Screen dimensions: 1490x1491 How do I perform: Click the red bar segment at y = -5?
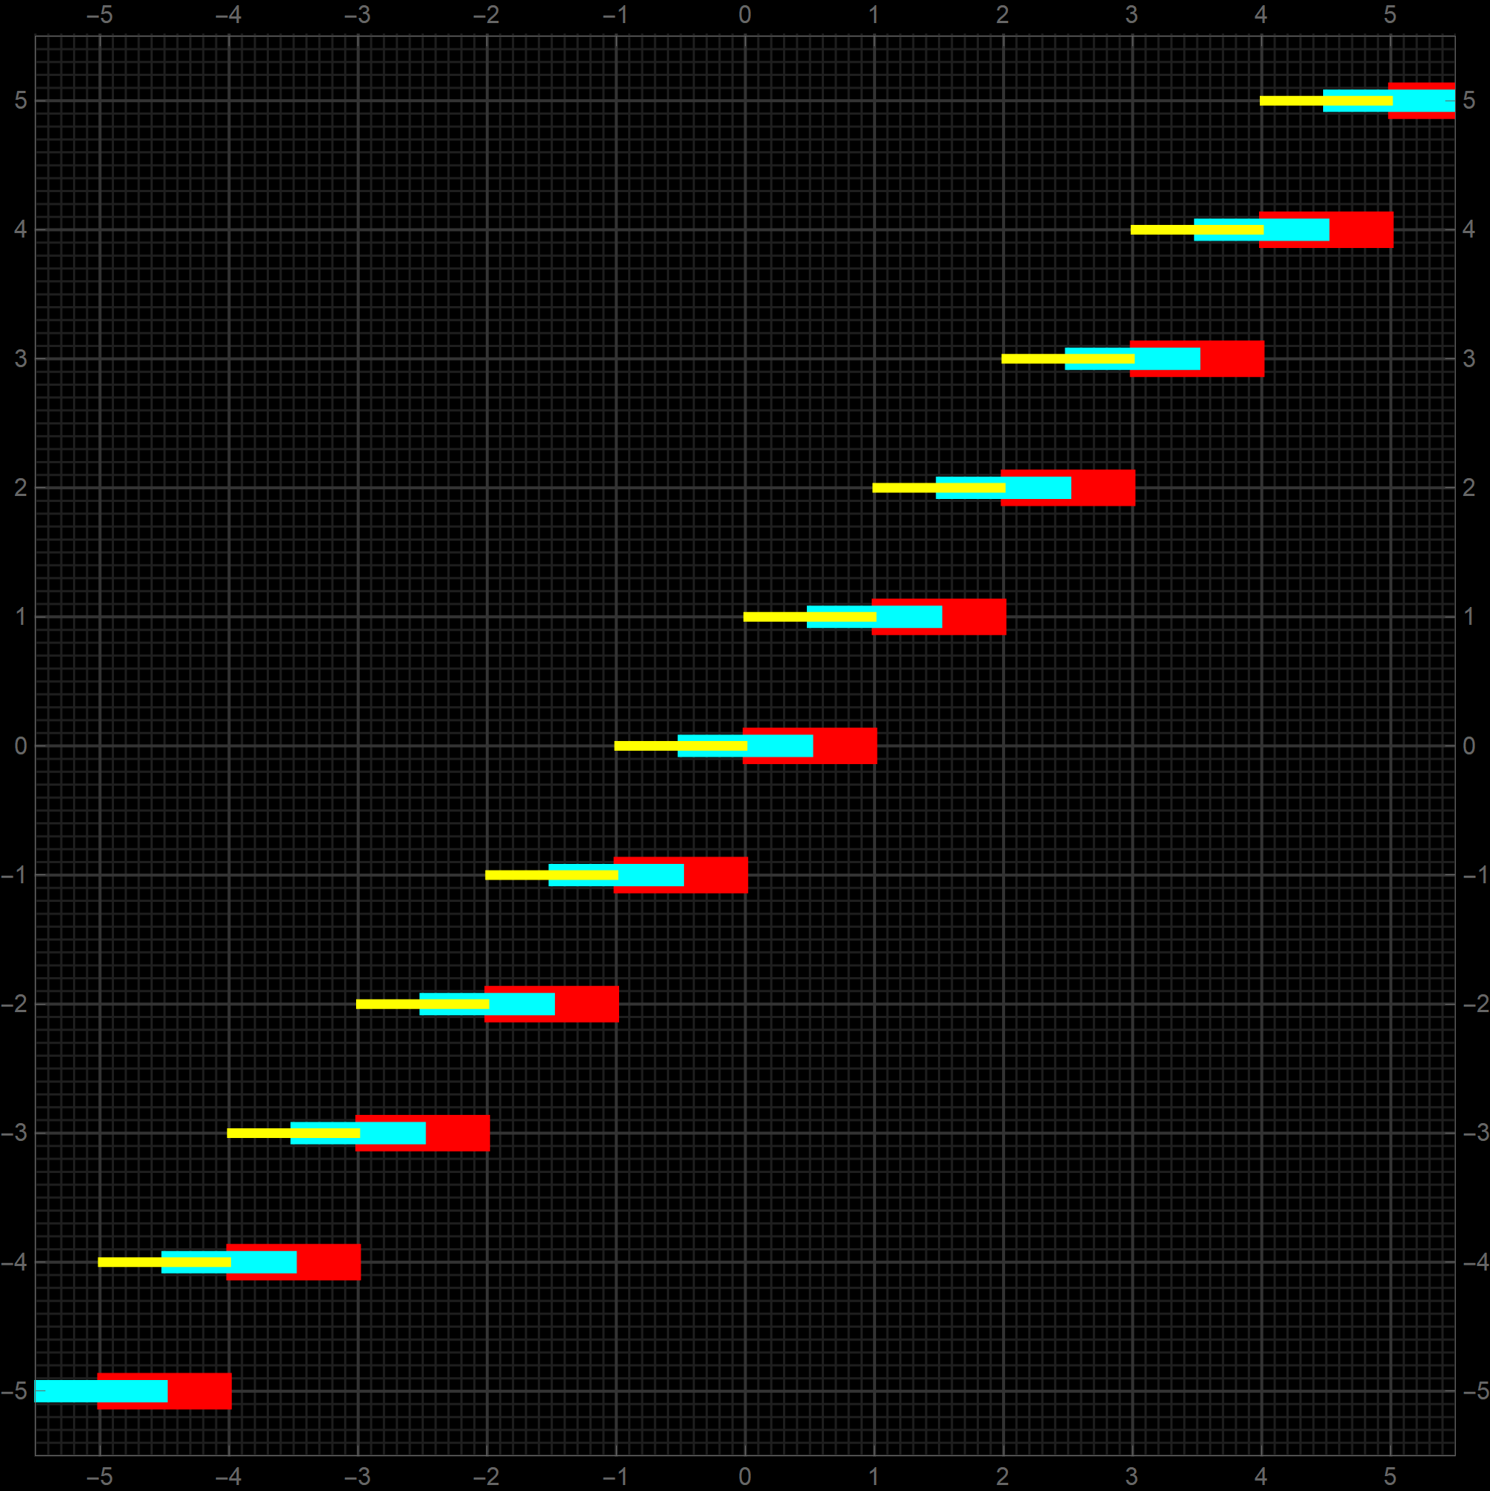pyautogui.click(x=199, y=1391)
